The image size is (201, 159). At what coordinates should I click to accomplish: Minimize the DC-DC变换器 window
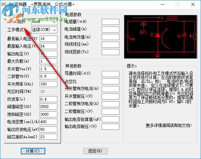[162, 4]
